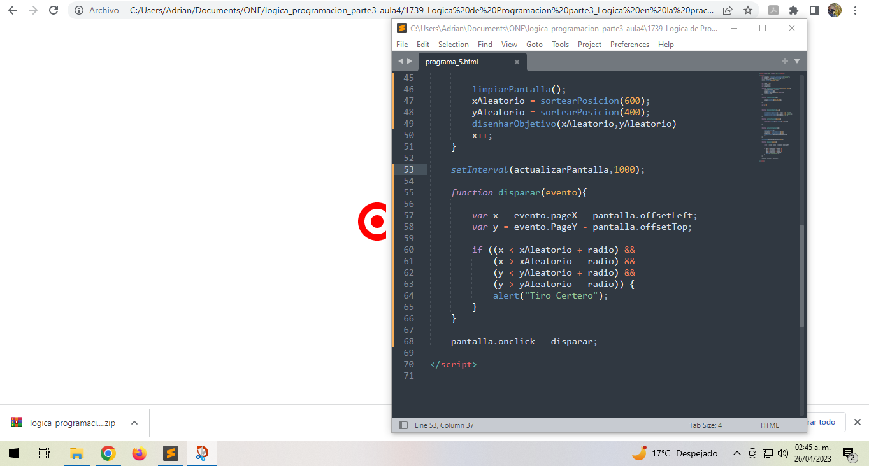Open Sublime Text File menu
Viewport: 869px width, 466px height.
[402, 45]
